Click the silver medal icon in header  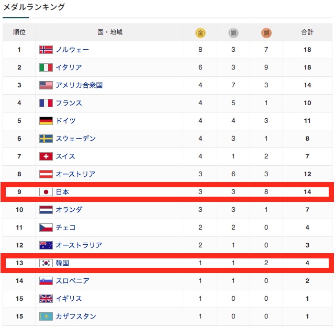[x=233, y=33]
